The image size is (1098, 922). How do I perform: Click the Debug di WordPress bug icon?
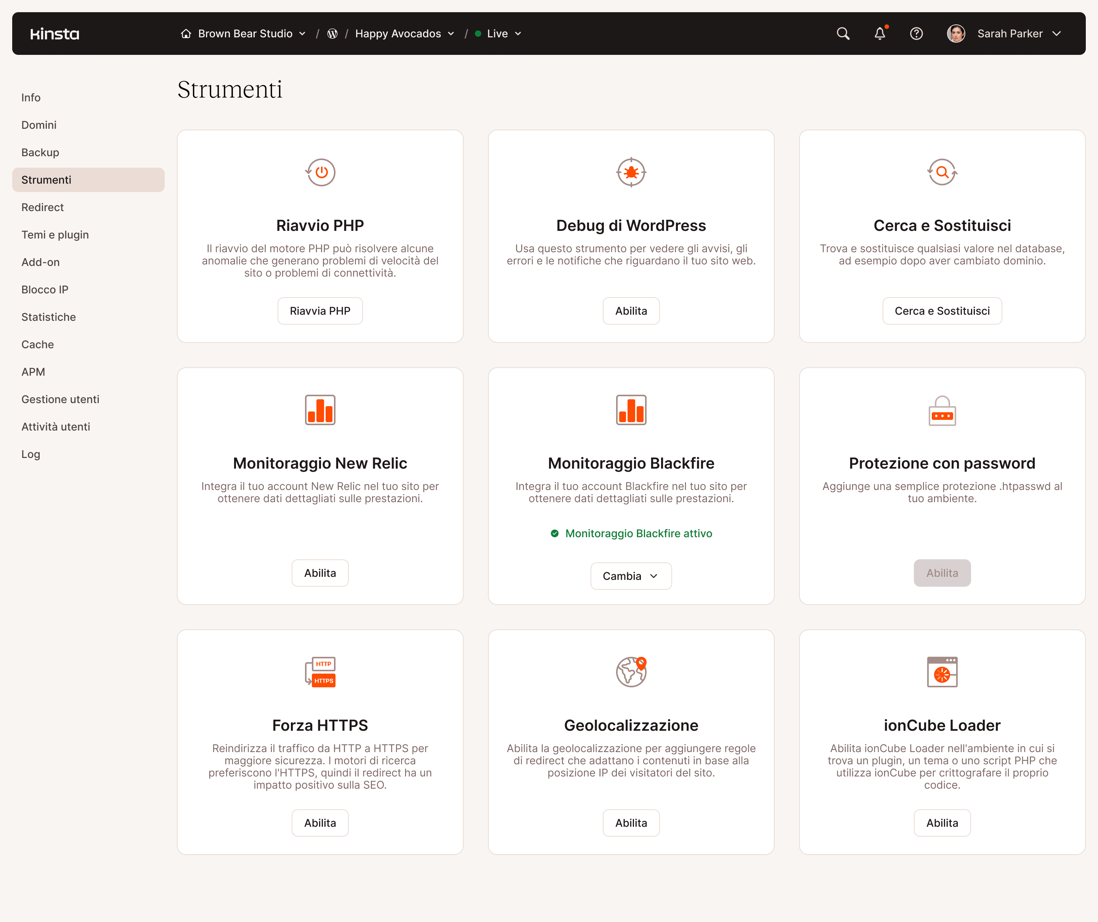pos(631,173)
